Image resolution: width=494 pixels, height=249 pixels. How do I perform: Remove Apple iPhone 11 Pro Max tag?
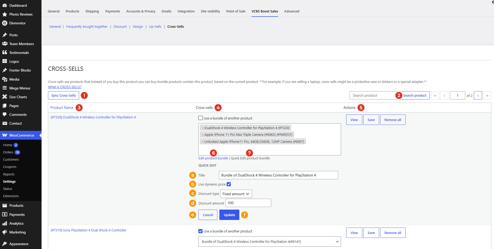(x=203, y=135)
